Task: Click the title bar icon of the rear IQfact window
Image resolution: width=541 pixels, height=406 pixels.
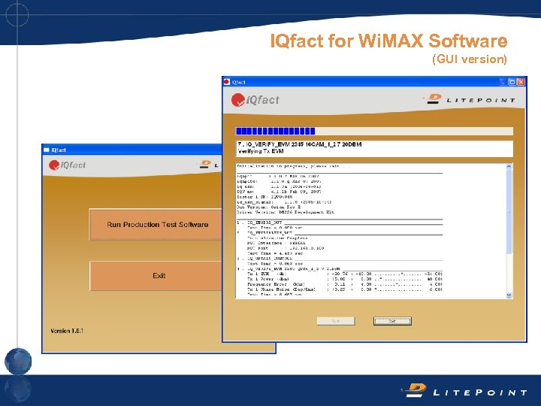Action: coord(47,150)
